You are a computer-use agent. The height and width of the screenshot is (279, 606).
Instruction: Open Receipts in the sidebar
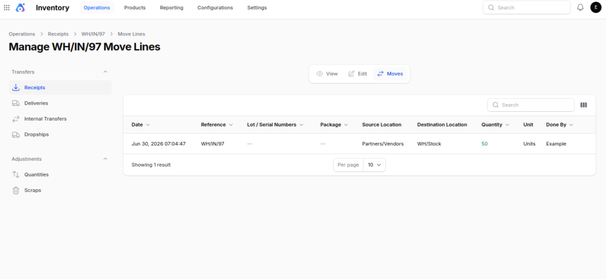tap(60, 87)
